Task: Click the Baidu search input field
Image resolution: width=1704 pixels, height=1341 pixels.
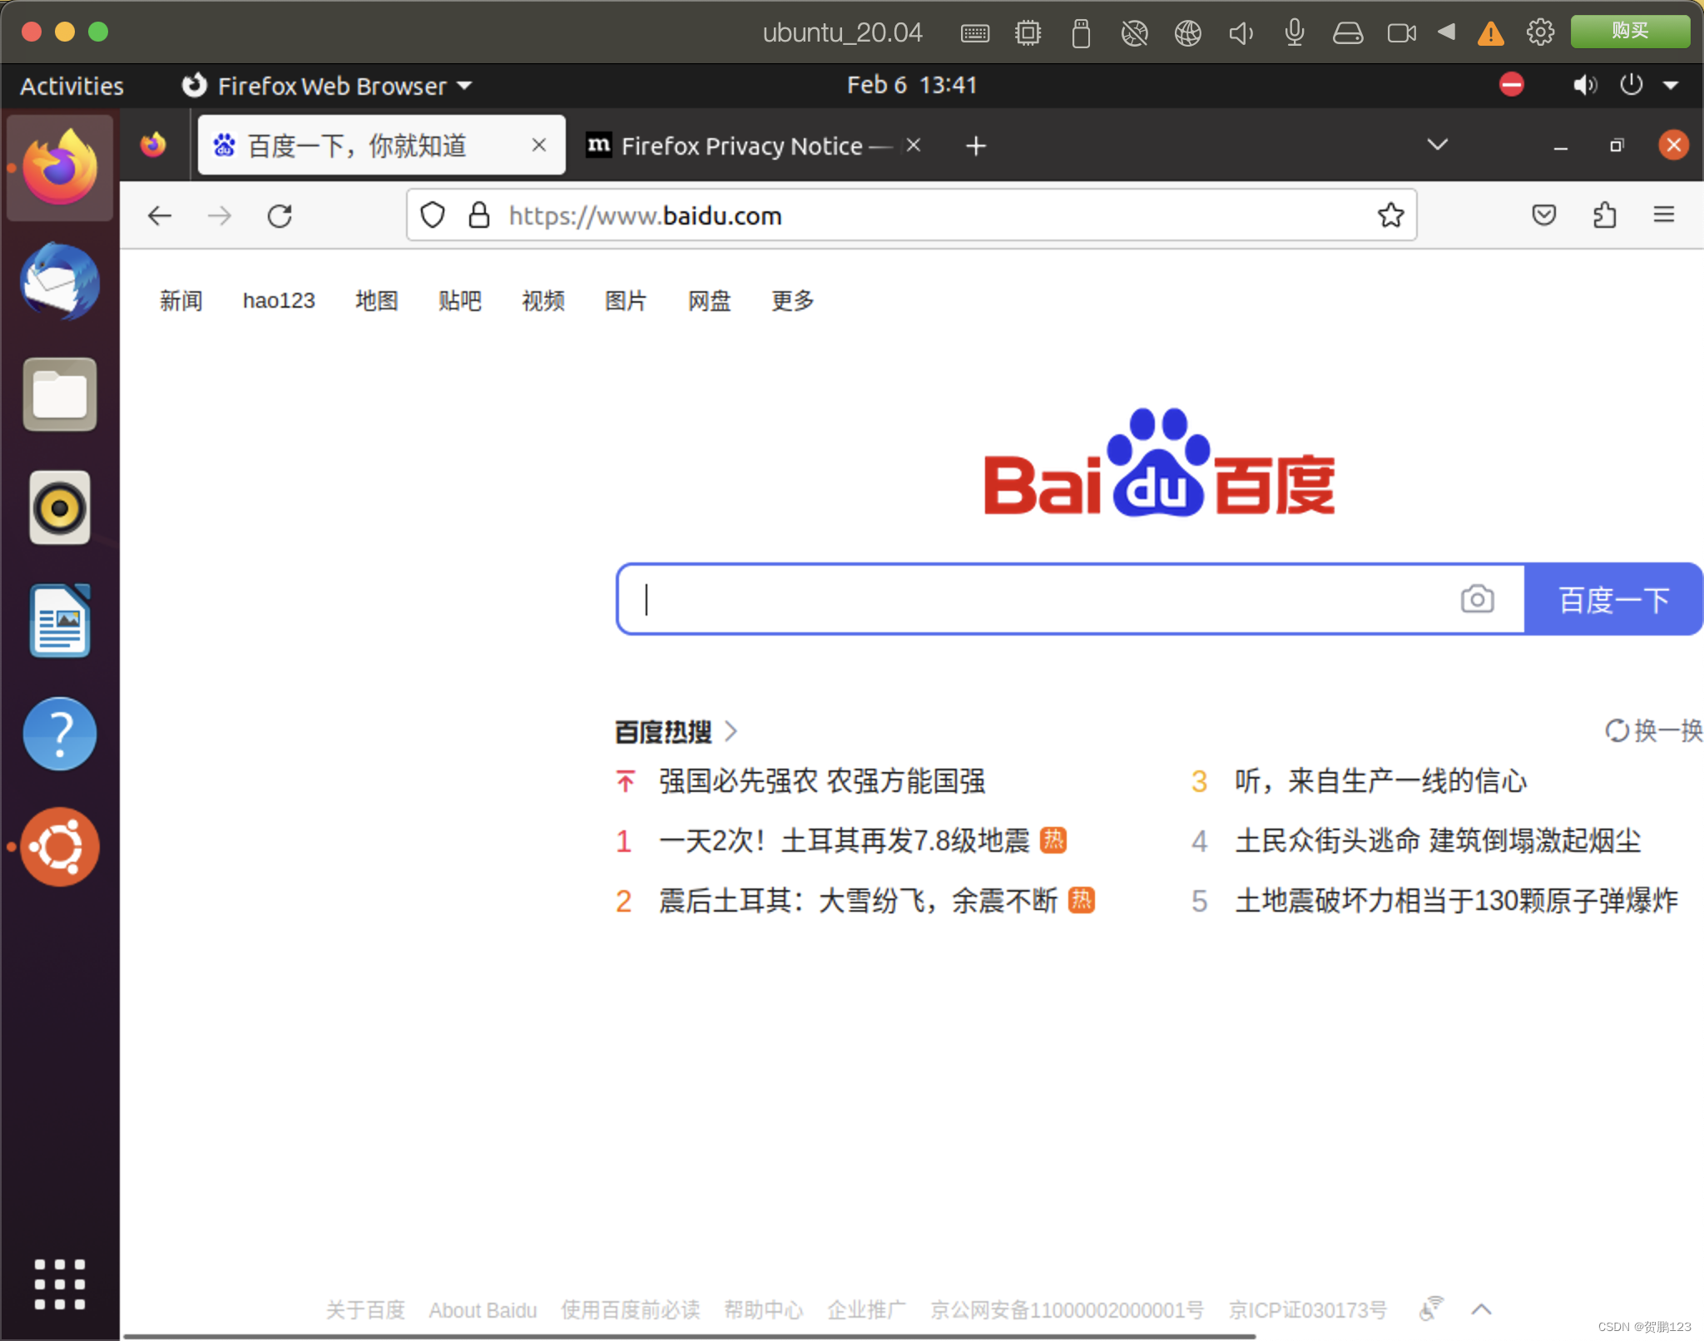Action: (x=1040, y=599)
